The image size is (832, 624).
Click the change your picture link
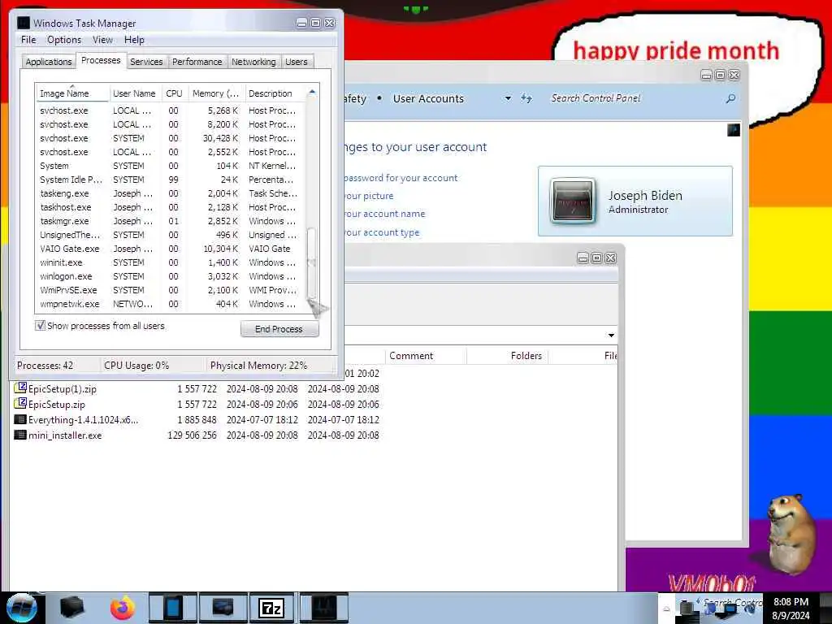point(369,196)
